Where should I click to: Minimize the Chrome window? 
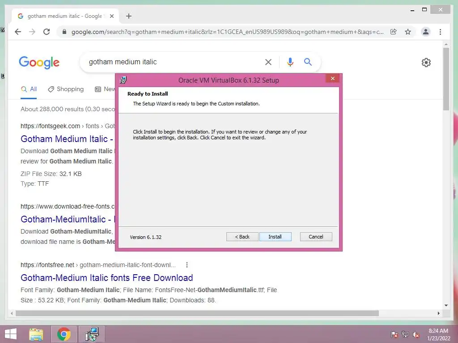click(412, 10)
